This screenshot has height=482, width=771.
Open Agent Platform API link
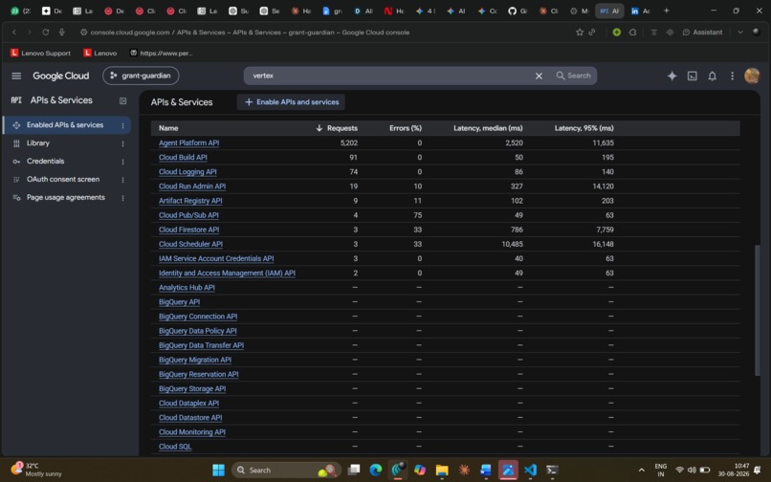(188, 143)
